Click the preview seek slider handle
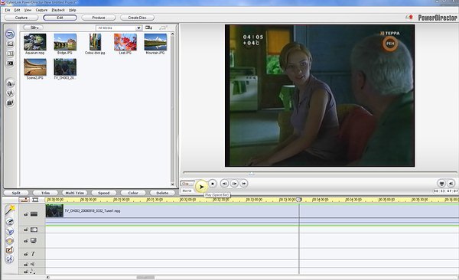The image size is (459, 280). coord(252,174)
